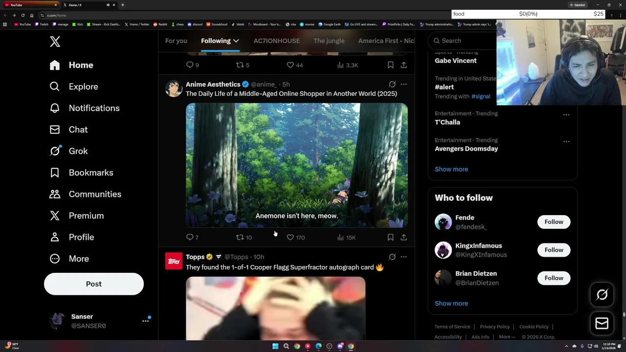The height and width of the screenshot is (352, 626).
Task: Switch to the For you tab
Action: pos(176,41)
